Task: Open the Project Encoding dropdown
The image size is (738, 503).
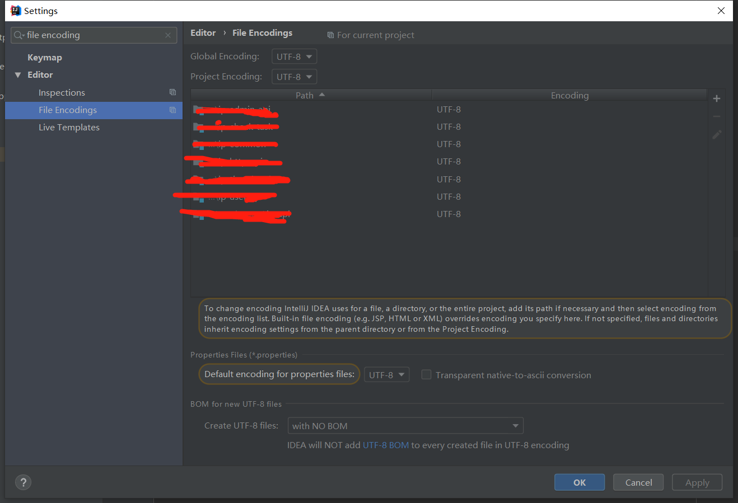Action: coord(294,76)
